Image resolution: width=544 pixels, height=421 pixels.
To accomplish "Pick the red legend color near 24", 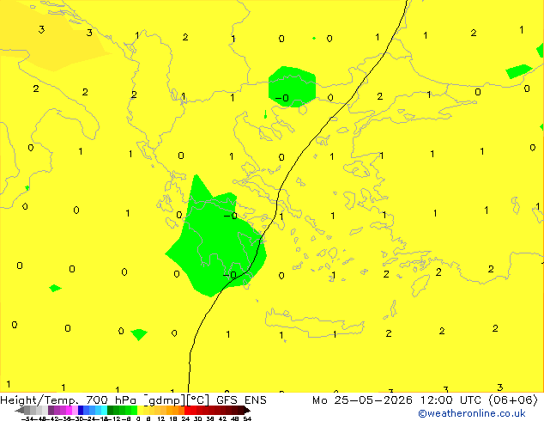I will click(187, 410).
